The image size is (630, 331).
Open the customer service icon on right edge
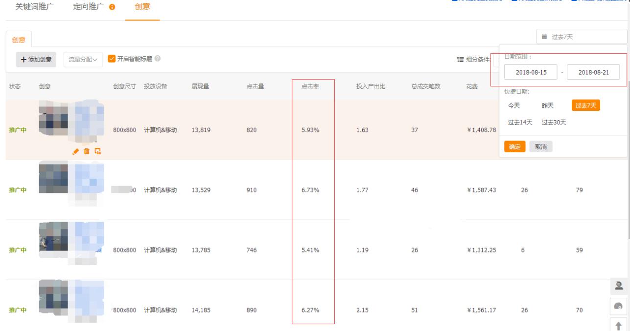pyautogui.click(x=619, y=286)
